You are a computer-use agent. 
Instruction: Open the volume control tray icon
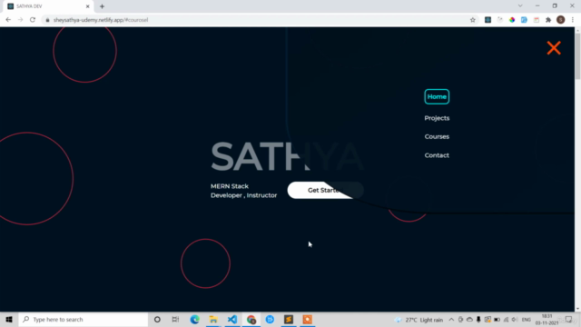coord(515,320)
